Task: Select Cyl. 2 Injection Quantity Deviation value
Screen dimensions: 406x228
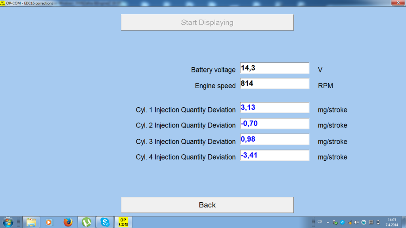Action: pos(274,124)
